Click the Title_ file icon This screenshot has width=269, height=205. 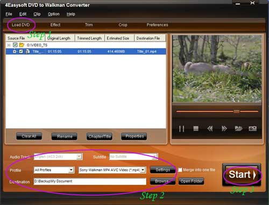click(27, 52)
